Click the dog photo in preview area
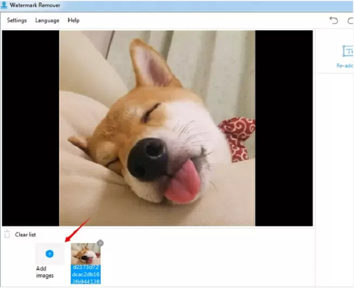354x288 pixels. coord(157,128)
